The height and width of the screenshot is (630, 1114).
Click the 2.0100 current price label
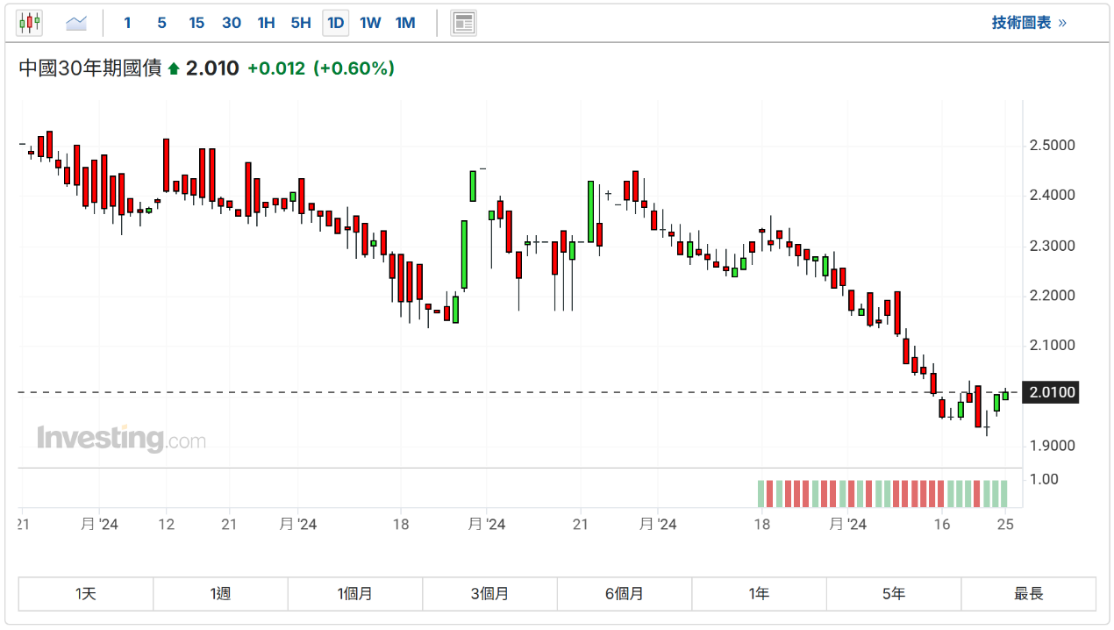(1052, 392)
